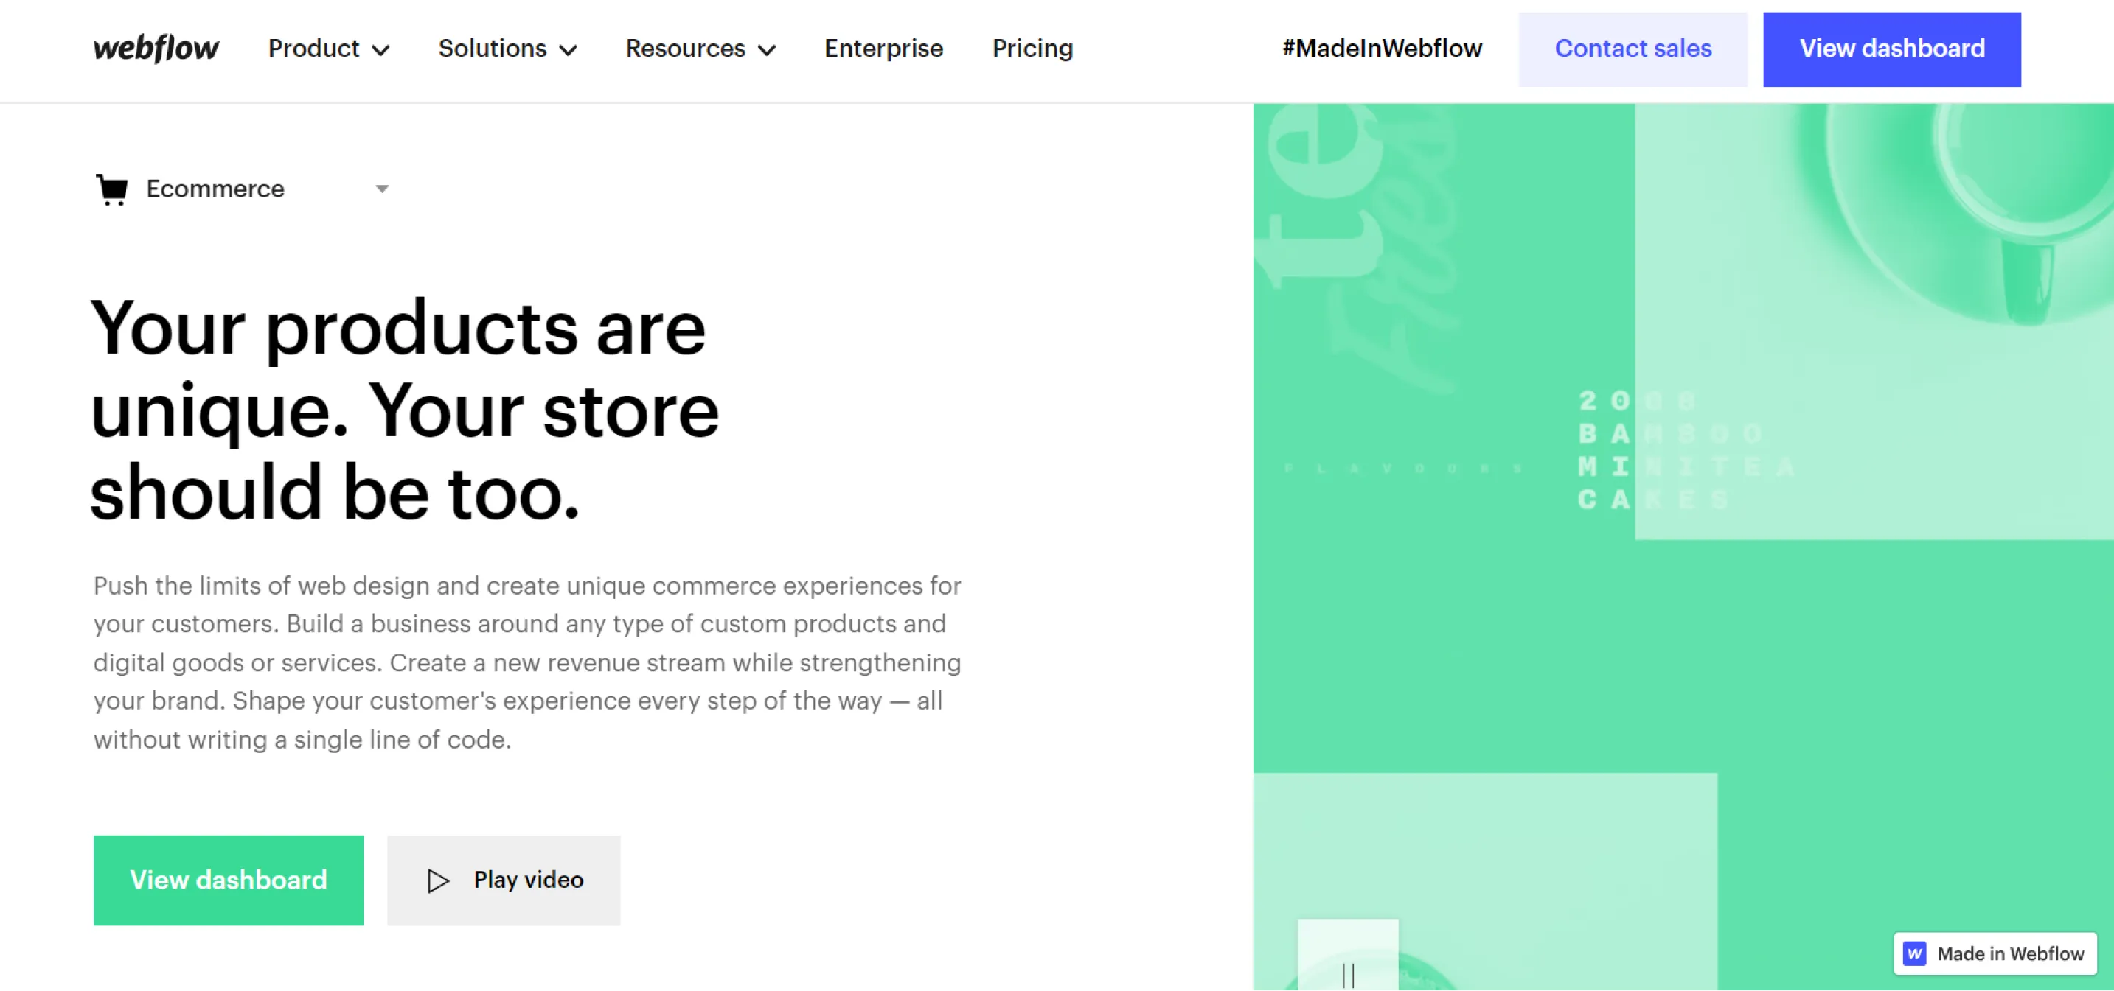Click the blue View dashboard button

click(1891, 49)
